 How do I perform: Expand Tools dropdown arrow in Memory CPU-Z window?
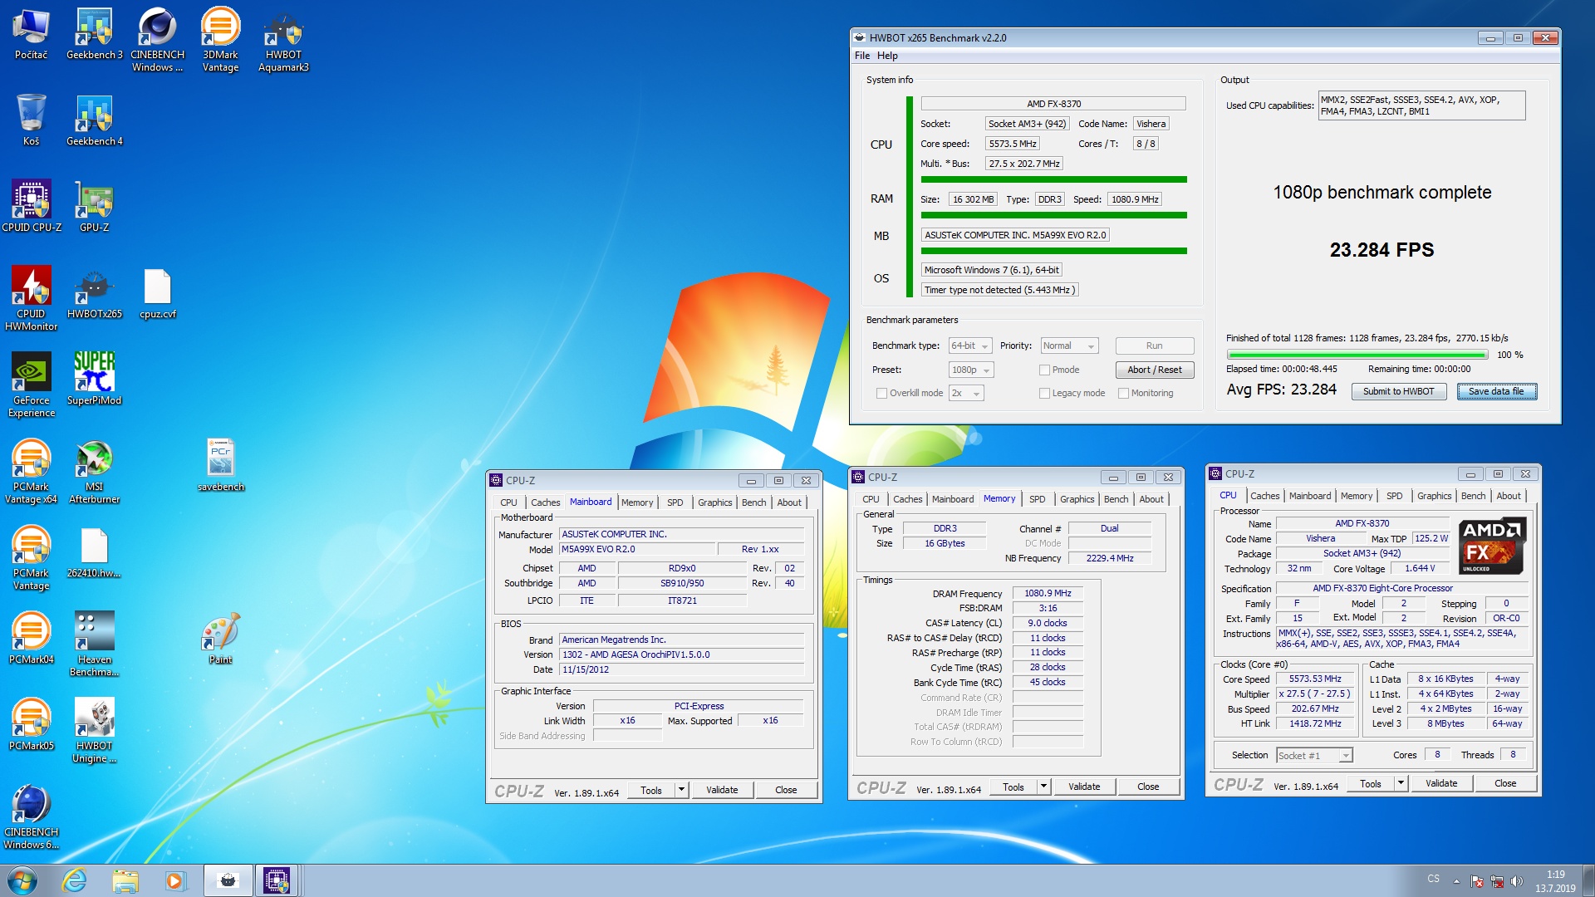click(x=1043, y=787)
